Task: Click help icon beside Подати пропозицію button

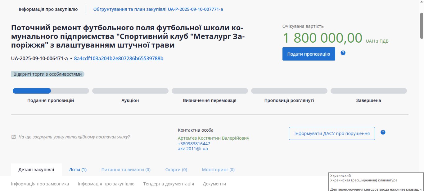Action: coord(343,53)
